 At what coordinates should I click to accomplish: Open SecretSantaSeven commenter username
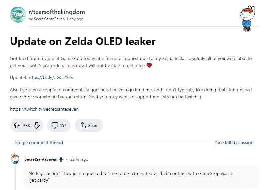(x=41, y=159)
